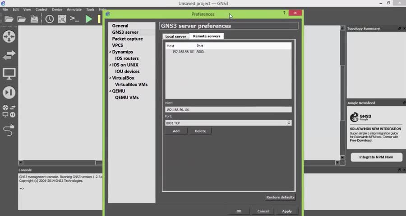Start all devices with green play icon
The height and width of the screenshot is (216, 406).
click(x=89, y=19)
